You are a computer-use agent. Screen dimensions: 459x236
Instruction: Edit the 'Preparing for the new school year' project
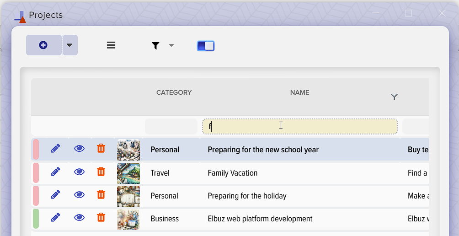tap(55, 148)
